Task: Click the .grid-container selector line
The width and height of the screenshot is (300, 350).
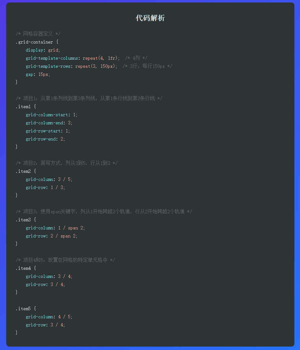Action: pos(37,42)
